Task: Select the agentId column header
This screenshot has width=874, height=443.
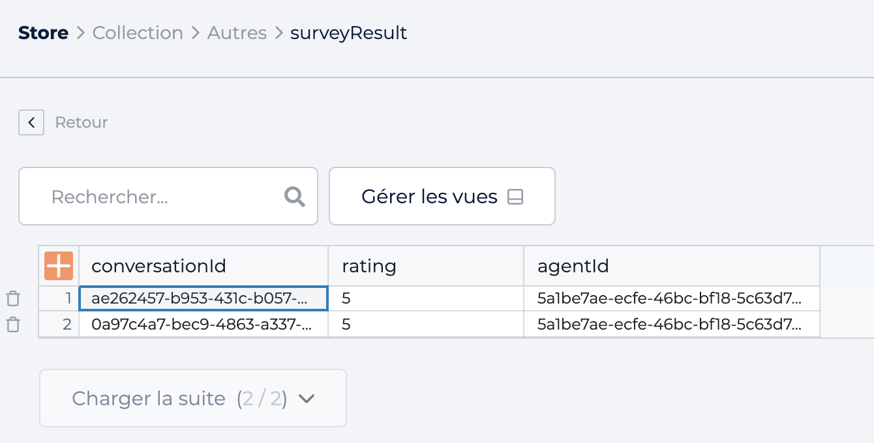Action: pyautogui.click(x=672, y=266)
